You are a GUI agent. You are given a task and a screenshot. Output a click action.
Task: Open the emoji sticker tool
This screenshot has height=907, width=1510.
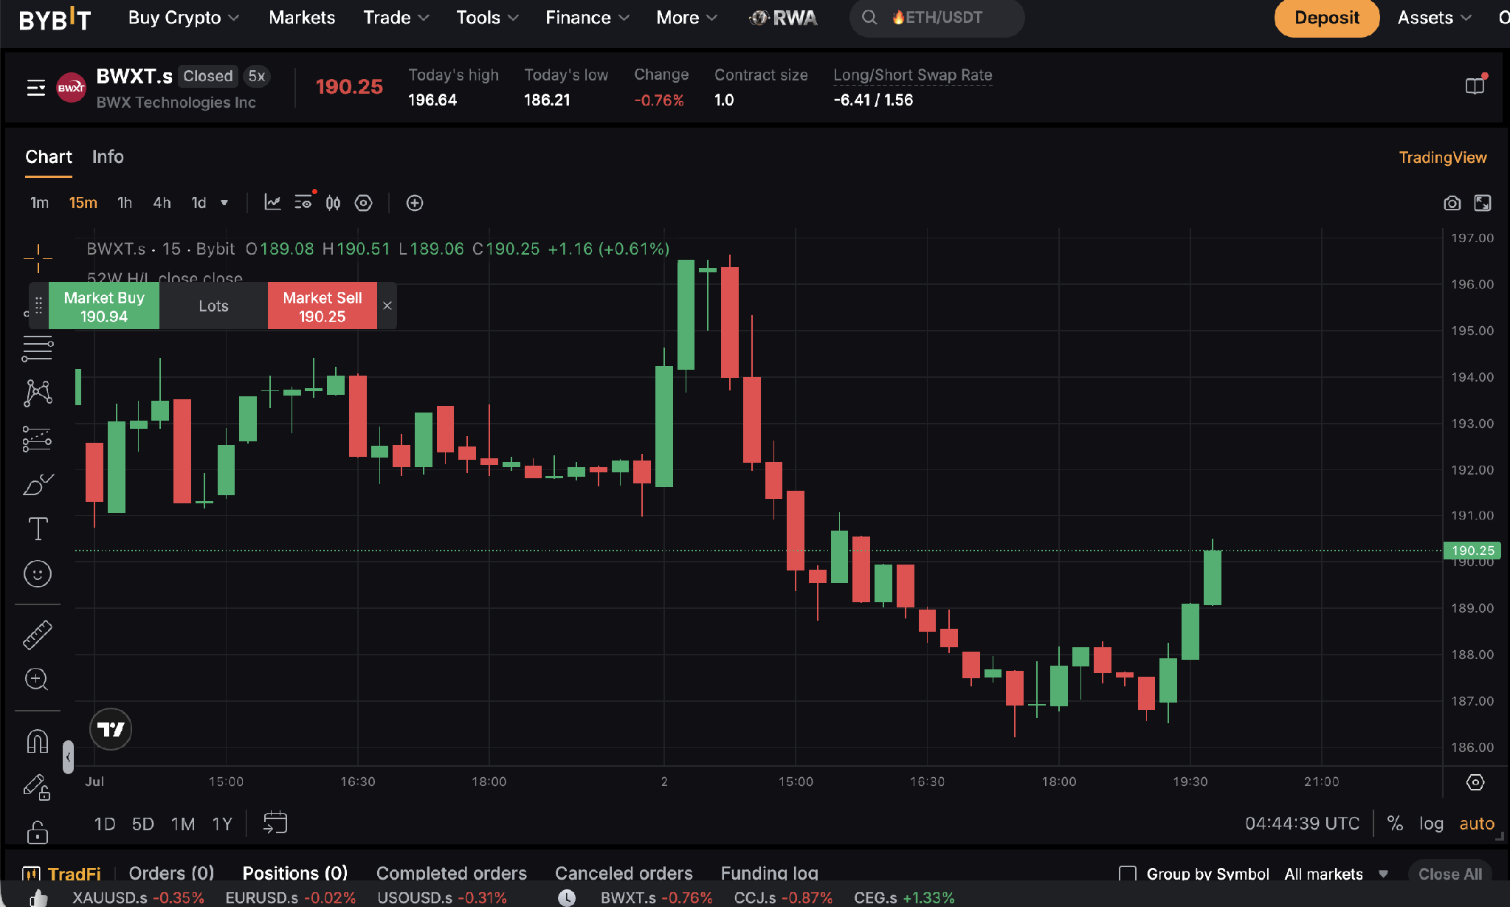(38, 573)
